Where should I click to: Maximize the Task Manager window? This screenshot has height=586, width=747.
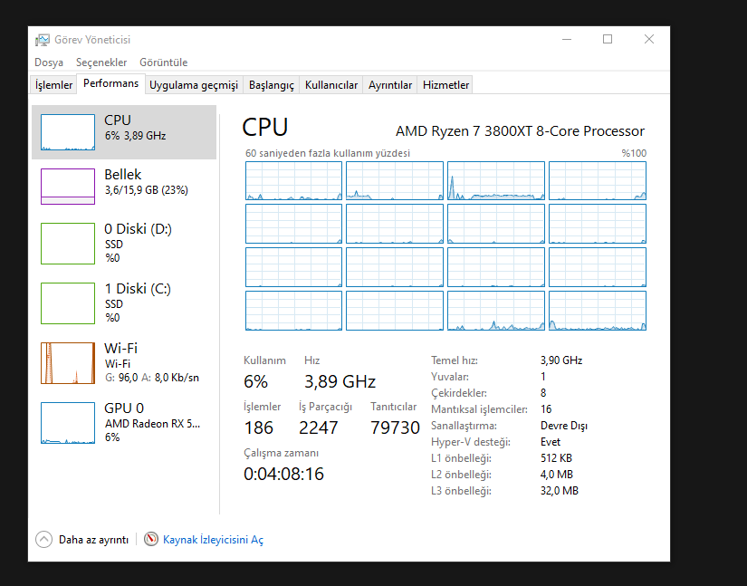click(x=608, y=39)
